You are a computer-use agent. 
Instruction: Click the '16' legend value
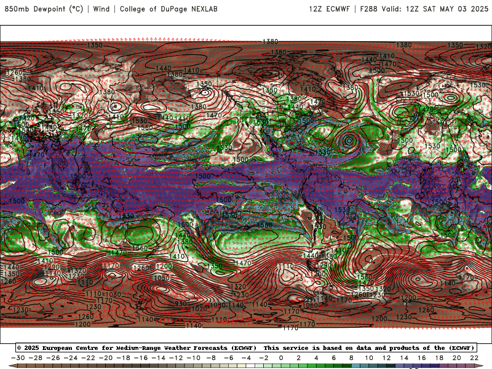(422, 358)
